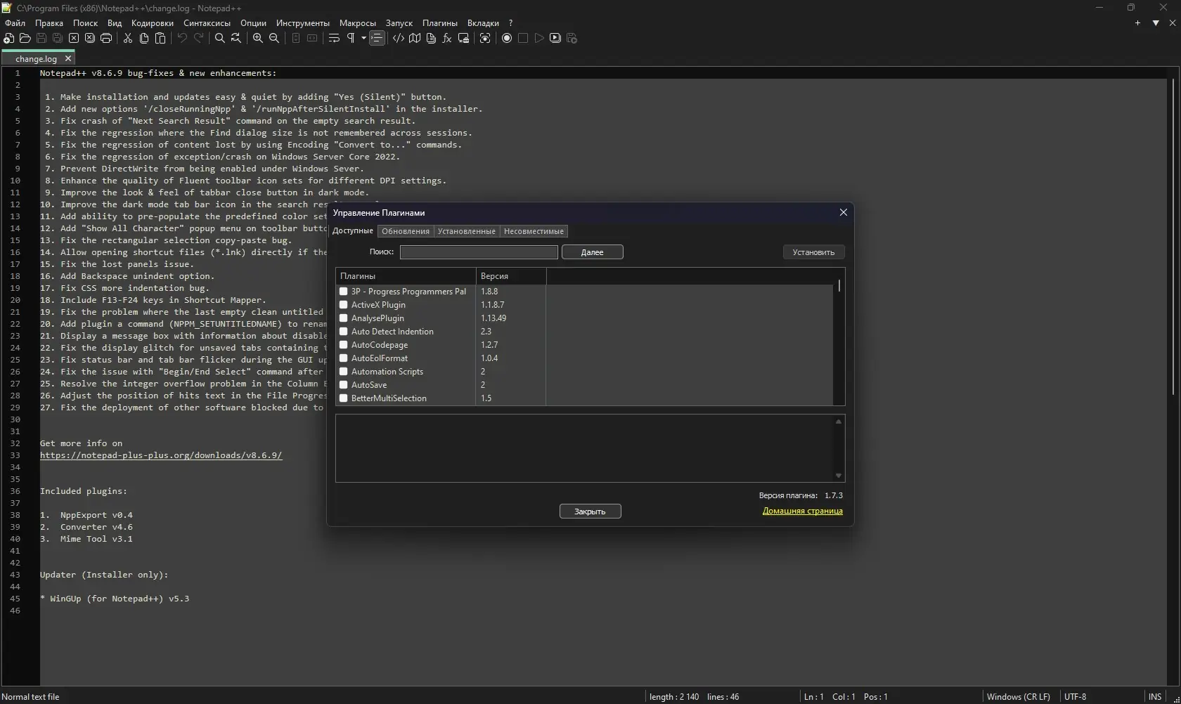The image size is (1181, 704).
Task: Click the Cut scissors icon
Action: (x=128, y=39)
